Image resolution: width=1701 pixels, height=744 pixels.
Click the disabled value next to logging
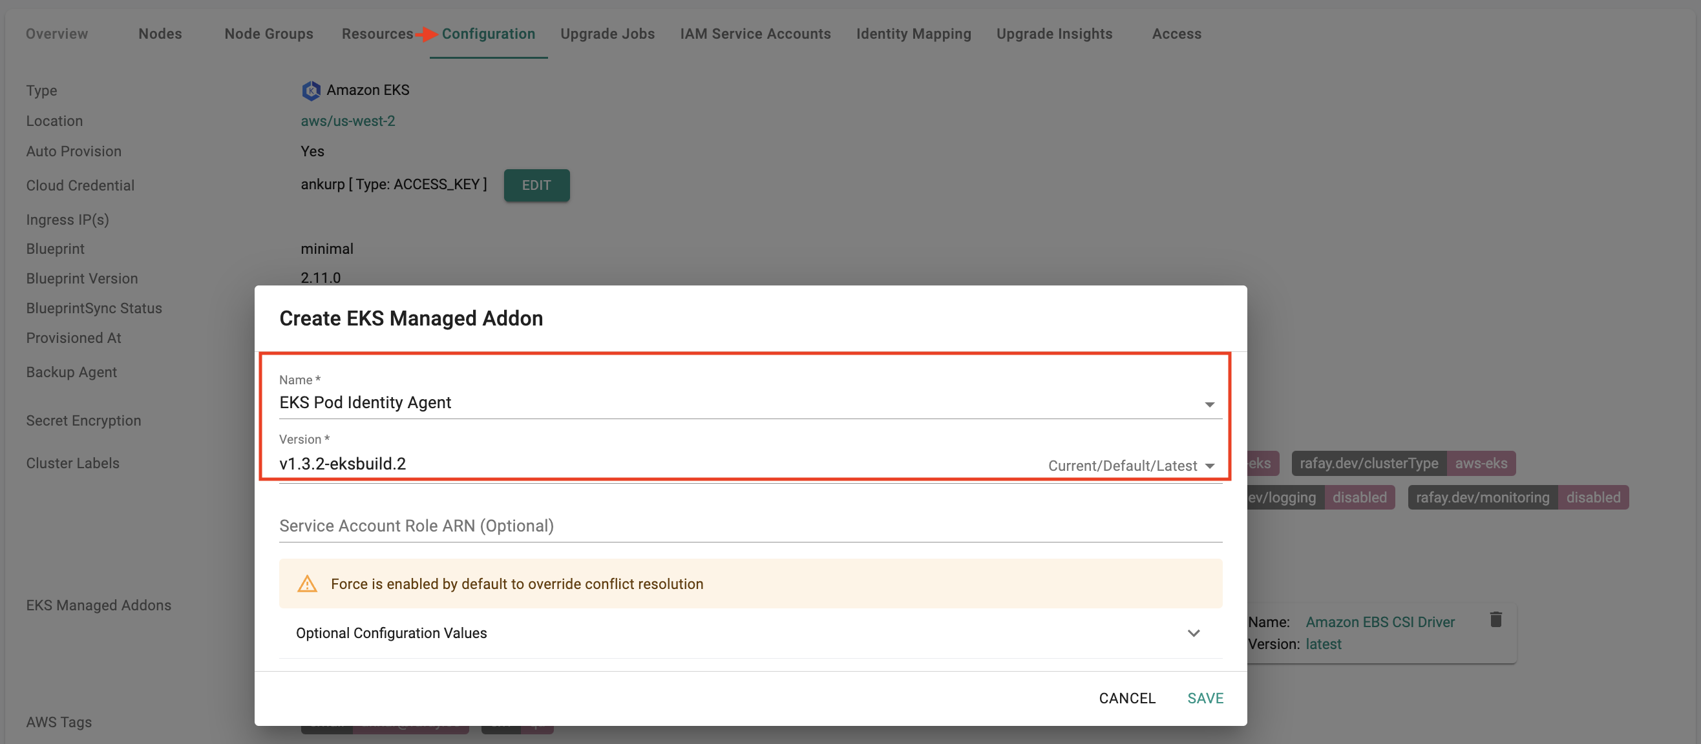click(1360, 498)
